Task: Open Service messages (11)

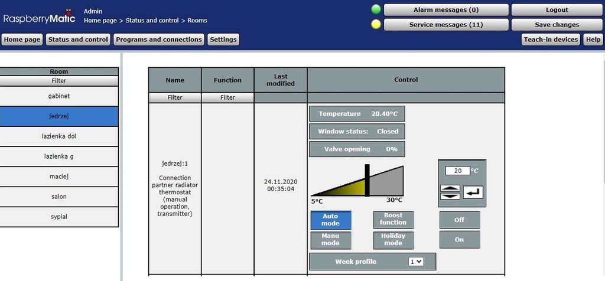Action: (x=446, y=25)
